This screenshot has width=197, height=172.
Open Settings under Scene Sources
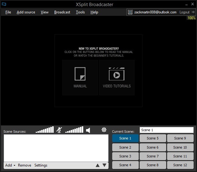[x=41, y=165]
